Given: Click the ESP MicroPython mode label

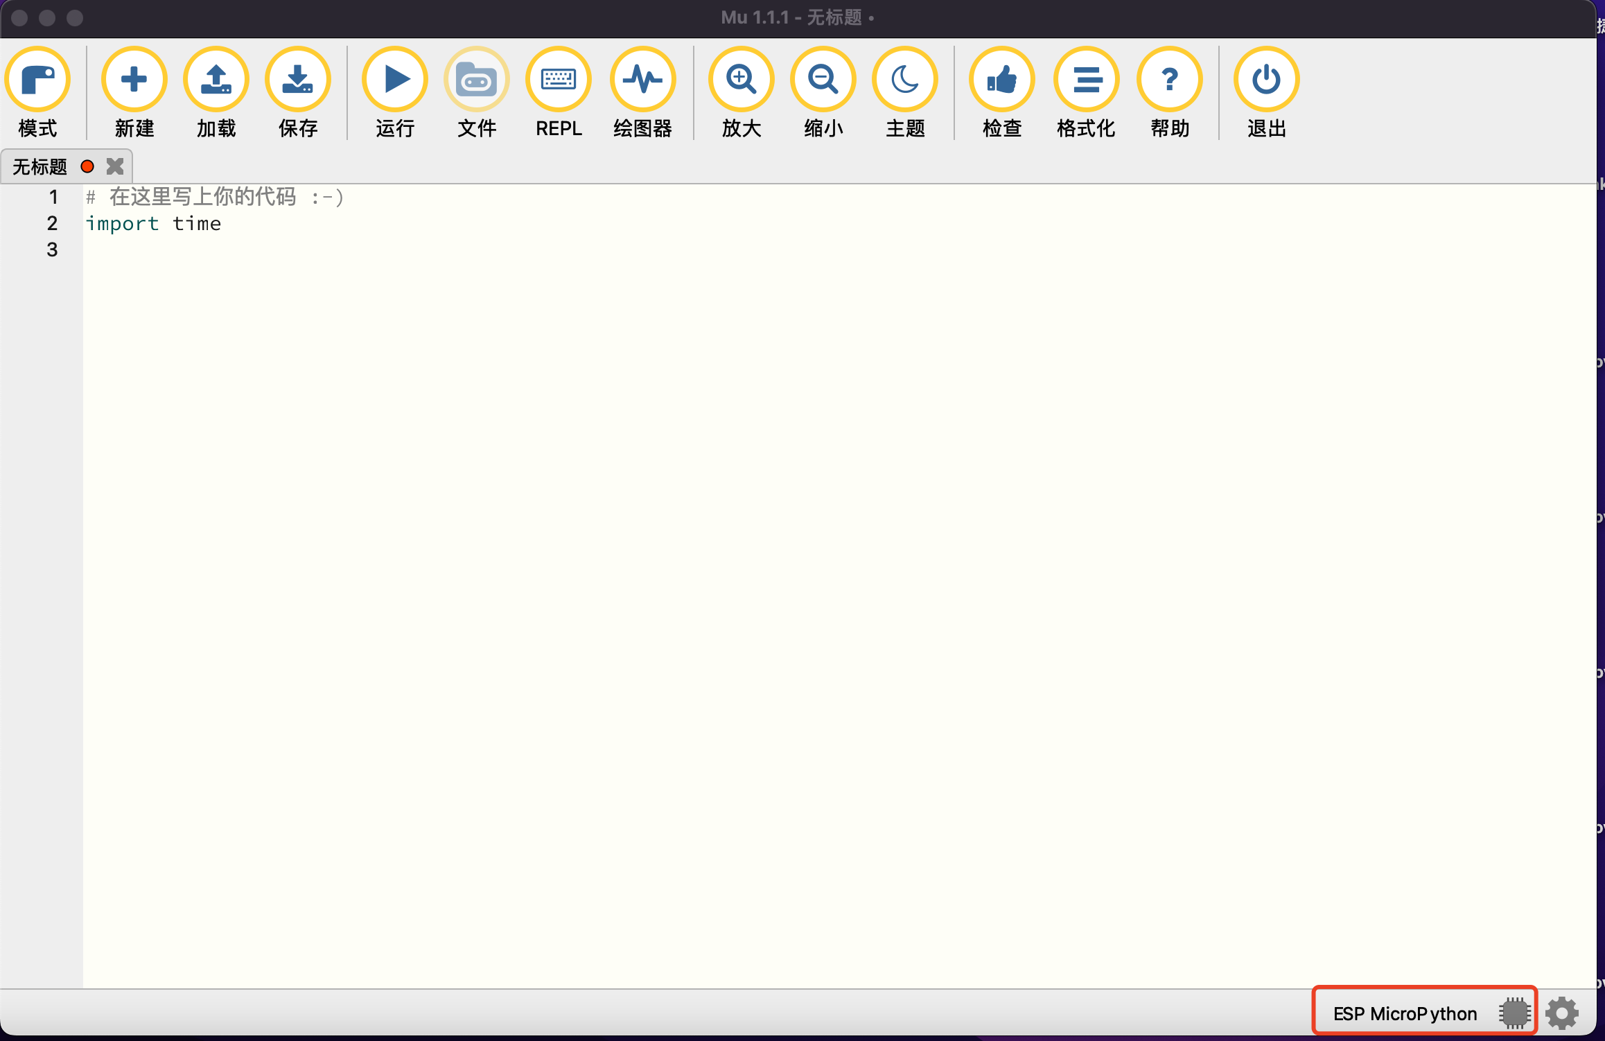Looking at the screenshot, I should (1405, 1013).
